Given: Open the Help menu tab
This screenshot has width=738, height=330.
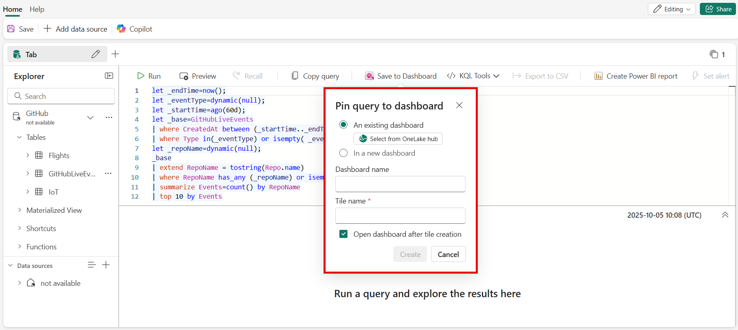Looking at the screenshot, I should point(37,9).
